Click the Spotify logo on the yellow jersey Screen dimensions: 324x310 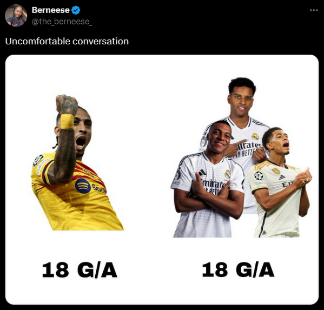pyautogui.click(x=83, y=186)
